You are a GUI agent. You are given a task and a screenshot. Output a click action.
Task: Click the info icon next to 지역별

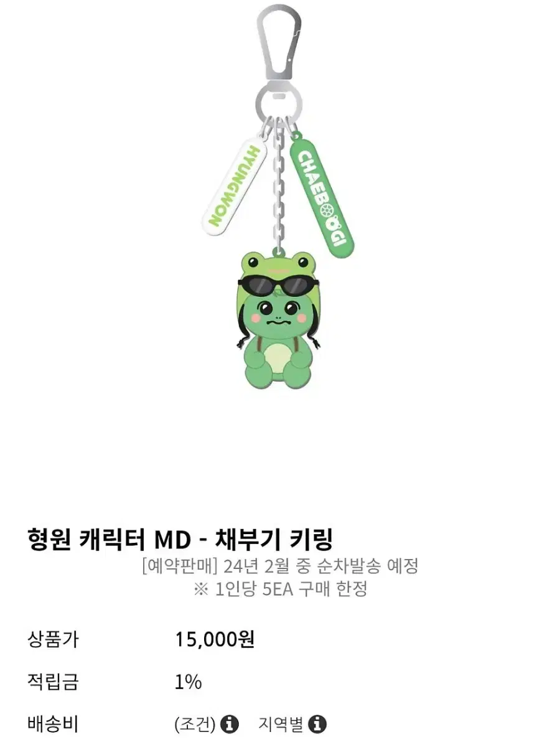click(318, 724)
